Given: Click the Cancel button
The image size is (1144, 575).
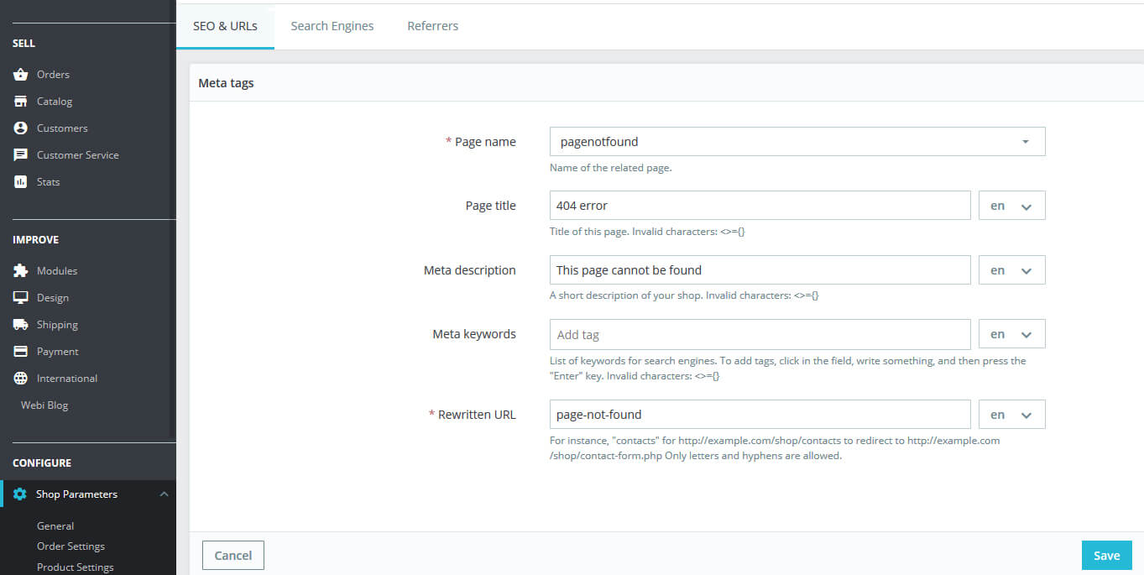Looking at the screenshot, I should point(233,556).
